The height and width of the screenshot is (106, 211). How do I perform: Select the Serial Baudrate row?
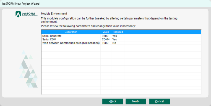(x=121, y=36)
